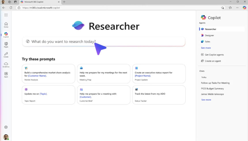The image size is (248, 141).
Task: Click the Copilot logo in right panel
Action: coord(203,18)
